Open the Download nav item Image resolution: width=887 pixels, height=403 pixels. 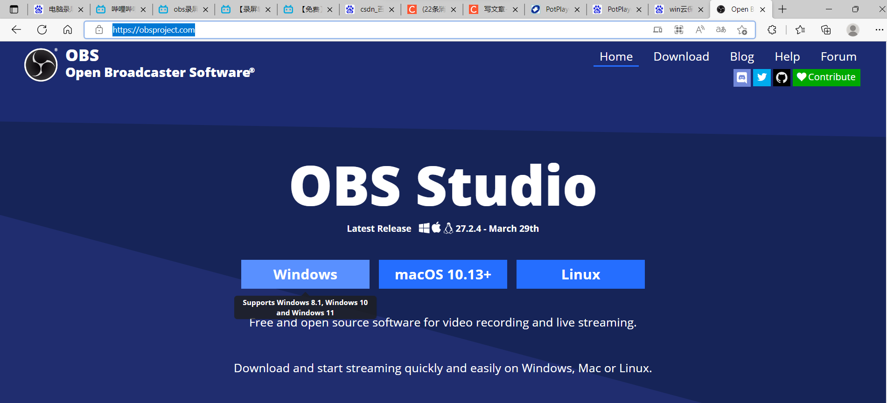click(681, 56)
